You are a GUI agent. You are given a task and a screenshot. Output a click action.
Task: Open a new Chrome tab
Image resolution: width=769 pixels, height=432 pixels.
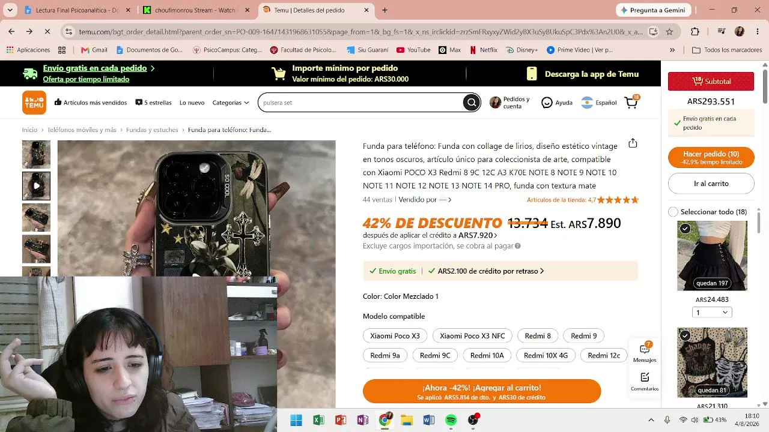(x=385, y=10)
